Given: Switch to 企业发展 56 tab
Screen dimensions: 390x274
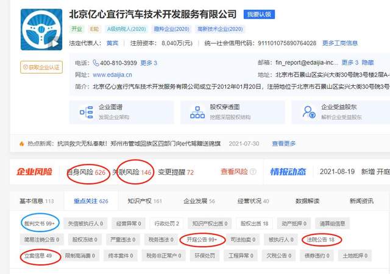Looking at the screenshot, I should pyautogui.click(x=199, y=201).
